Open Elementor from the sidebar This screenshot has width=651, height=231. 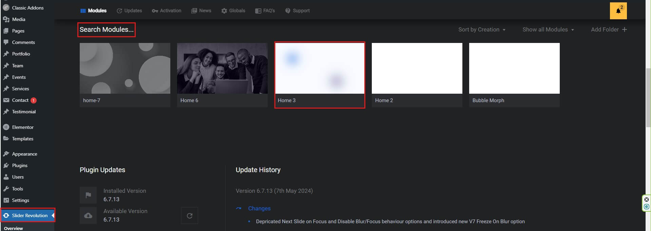point(23,127)
